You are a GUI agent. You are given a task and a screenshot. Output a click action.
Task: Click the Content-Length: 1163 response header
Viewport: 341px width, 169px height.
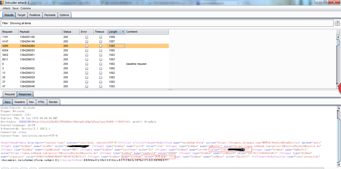click(16, 115)
